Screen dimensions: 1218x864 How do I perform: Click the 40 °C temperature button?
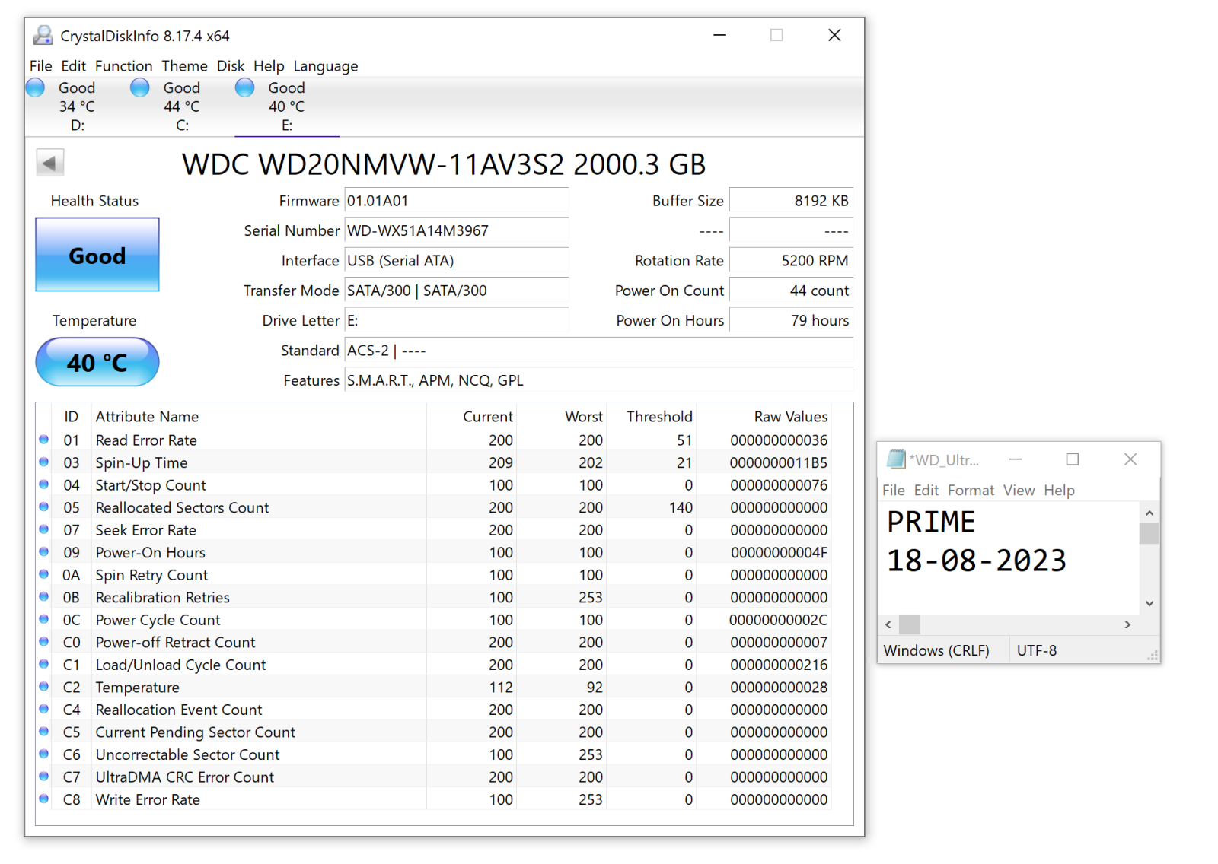97,362
